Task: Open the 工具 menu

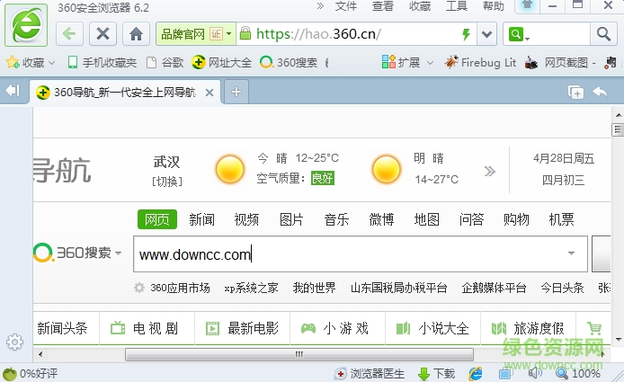Action: (457, 6)
